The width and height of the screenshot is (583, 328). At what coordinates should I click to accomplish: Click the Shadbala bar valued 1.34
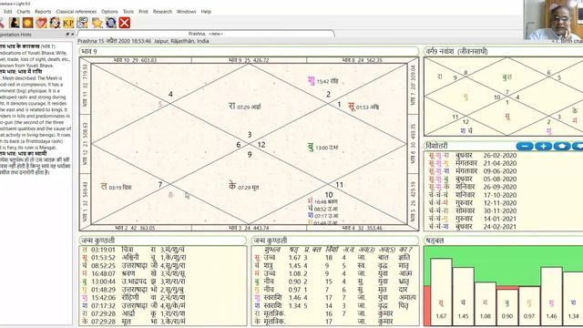(573, 299)
